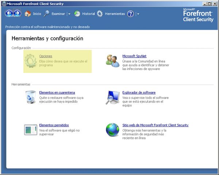Click the Forefront Client Security logo

[x=198, y=15]
